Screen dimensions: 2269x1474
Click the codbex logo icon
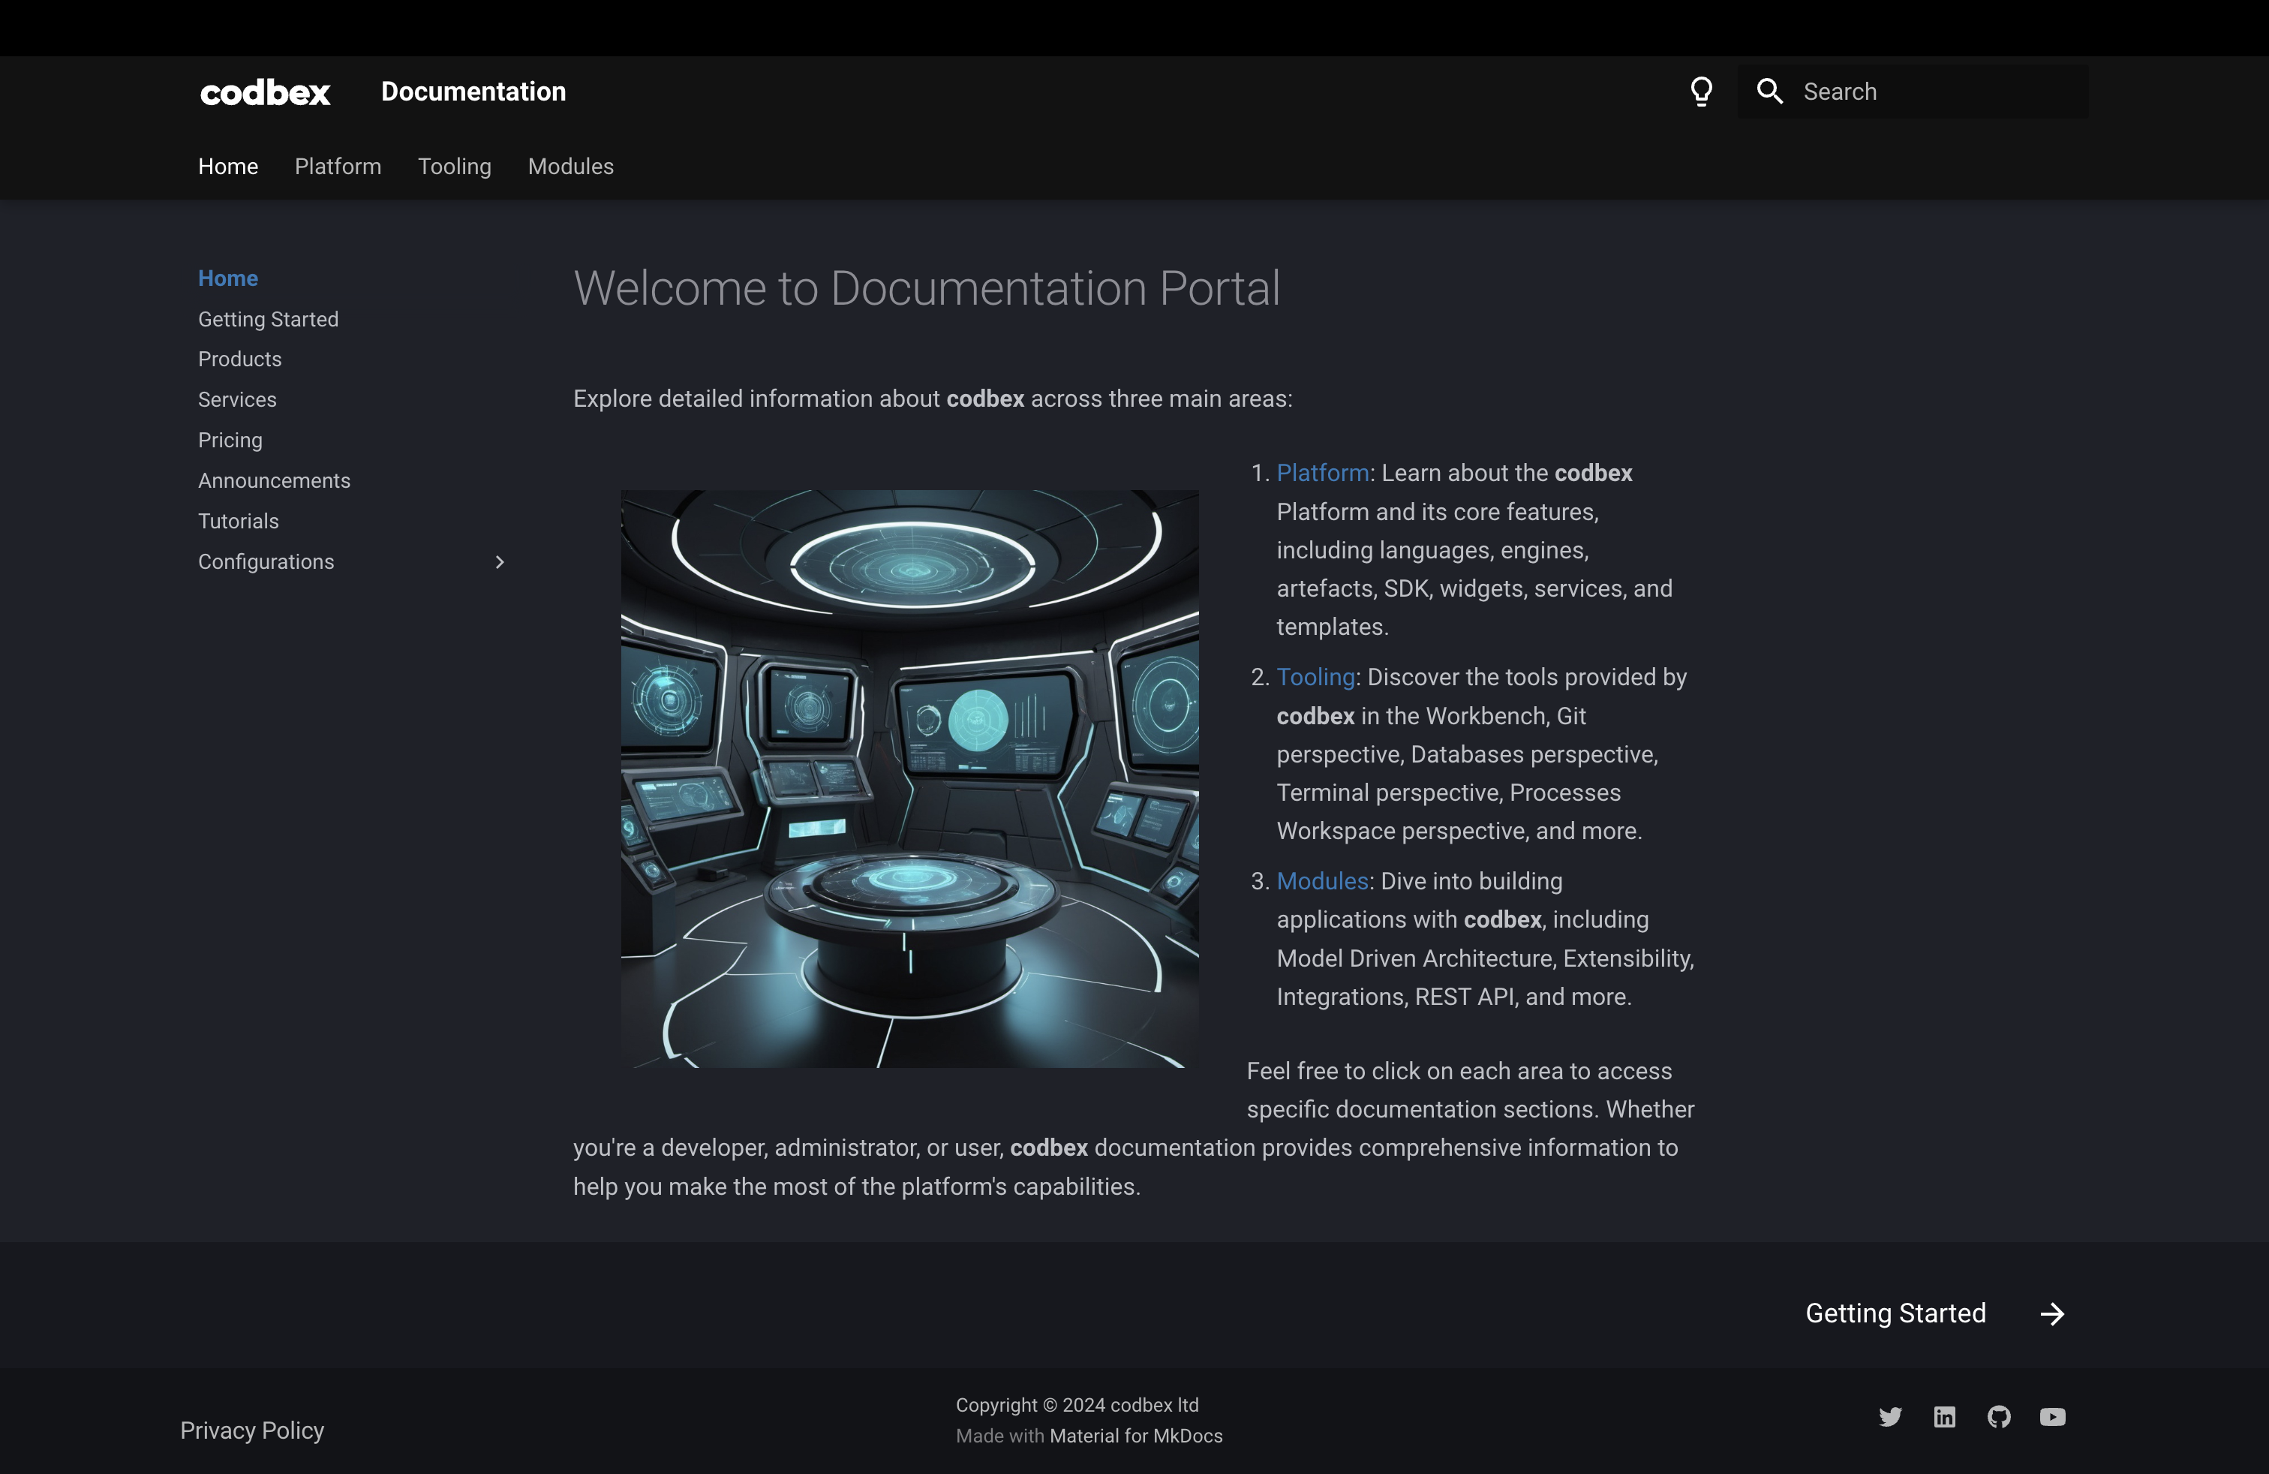[x=265, y=91]
